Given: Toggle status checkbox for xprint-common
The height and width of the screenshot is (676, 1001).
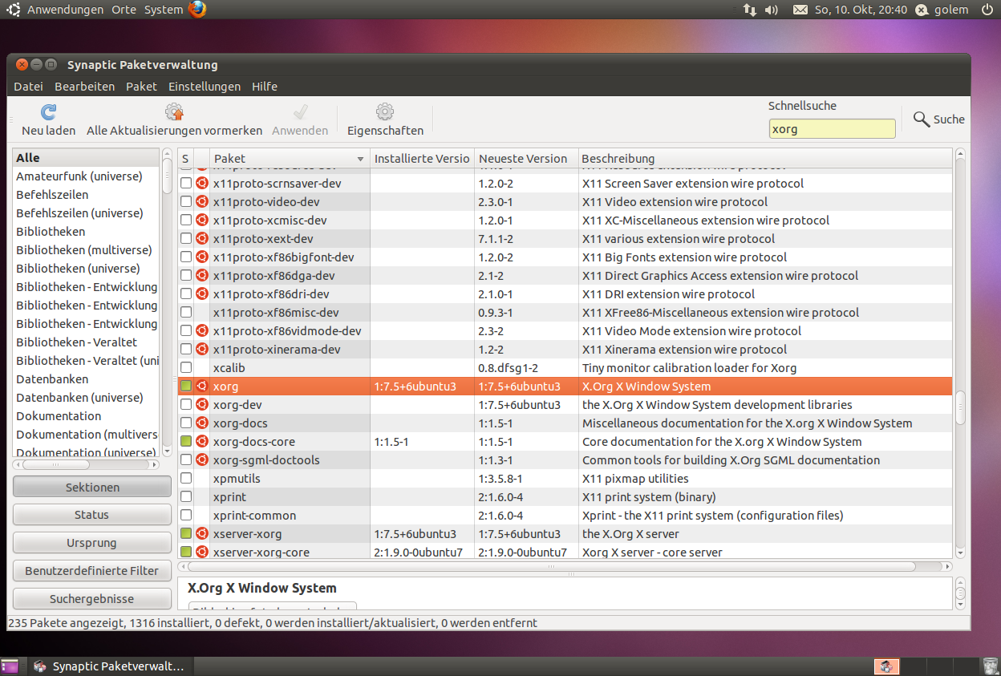Looking at the screenshot, I should (186, 516).
